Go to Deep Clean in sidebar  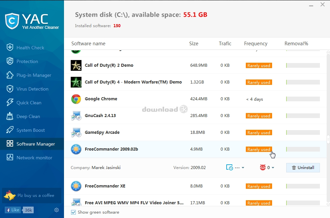coord(28,116)
